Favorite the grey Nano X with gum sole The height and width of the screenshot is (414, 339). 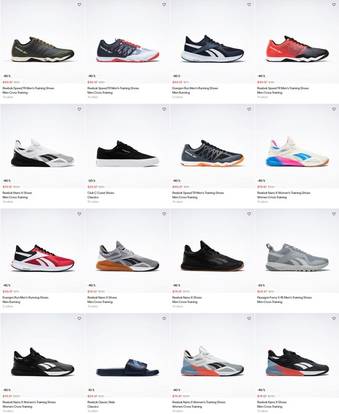164,214
